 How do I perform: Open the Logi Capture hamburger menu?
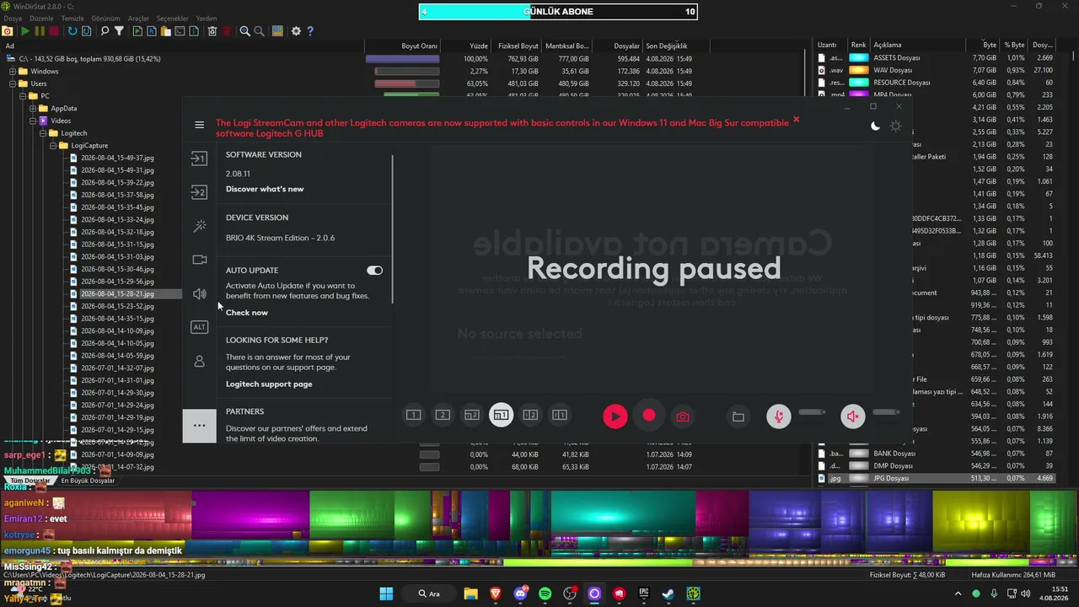[199, 125]
